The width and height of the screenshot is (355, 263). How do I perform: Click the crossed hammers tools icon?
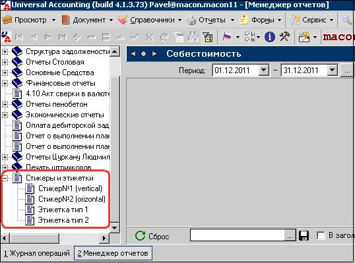pos(284,37)
